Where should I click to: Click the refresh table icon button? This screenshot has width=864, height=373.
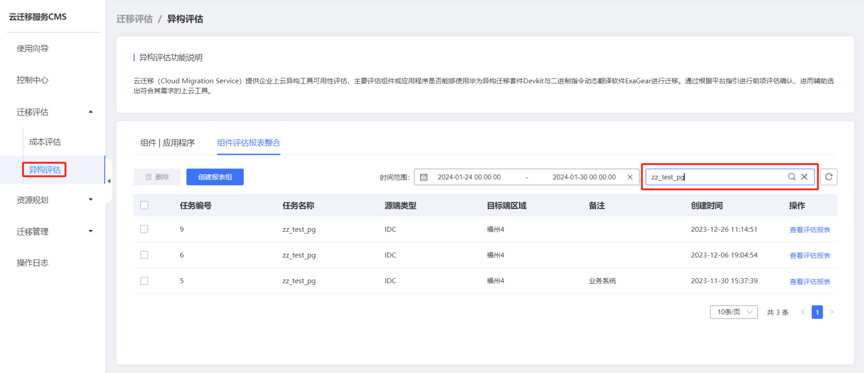pyautogui.click(x=829, y=177)
